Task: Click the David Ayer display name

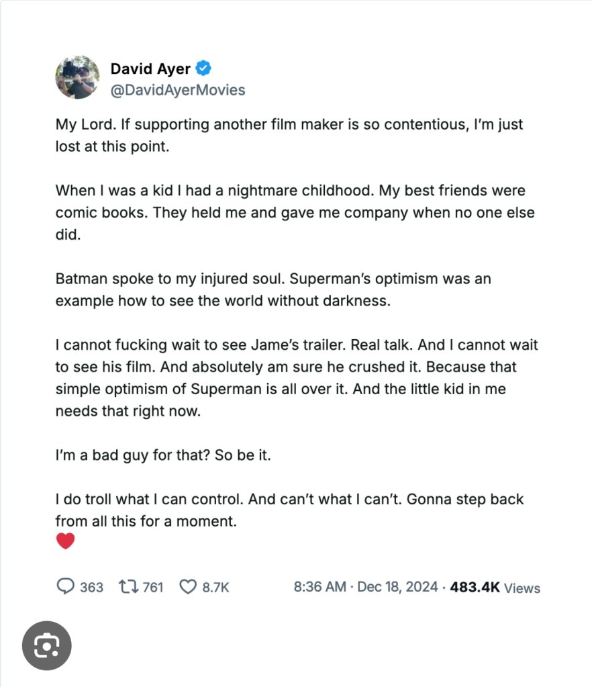Action: (x=150, y=68)
